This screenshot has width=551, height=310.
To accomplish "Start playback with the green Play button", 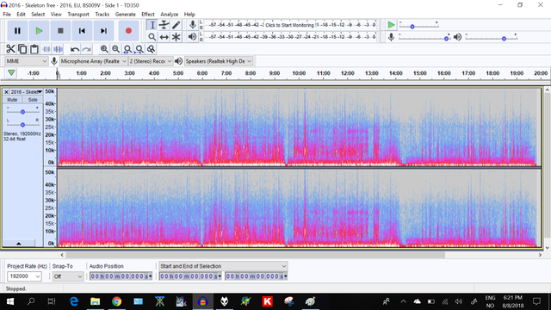I will point(39,31).
